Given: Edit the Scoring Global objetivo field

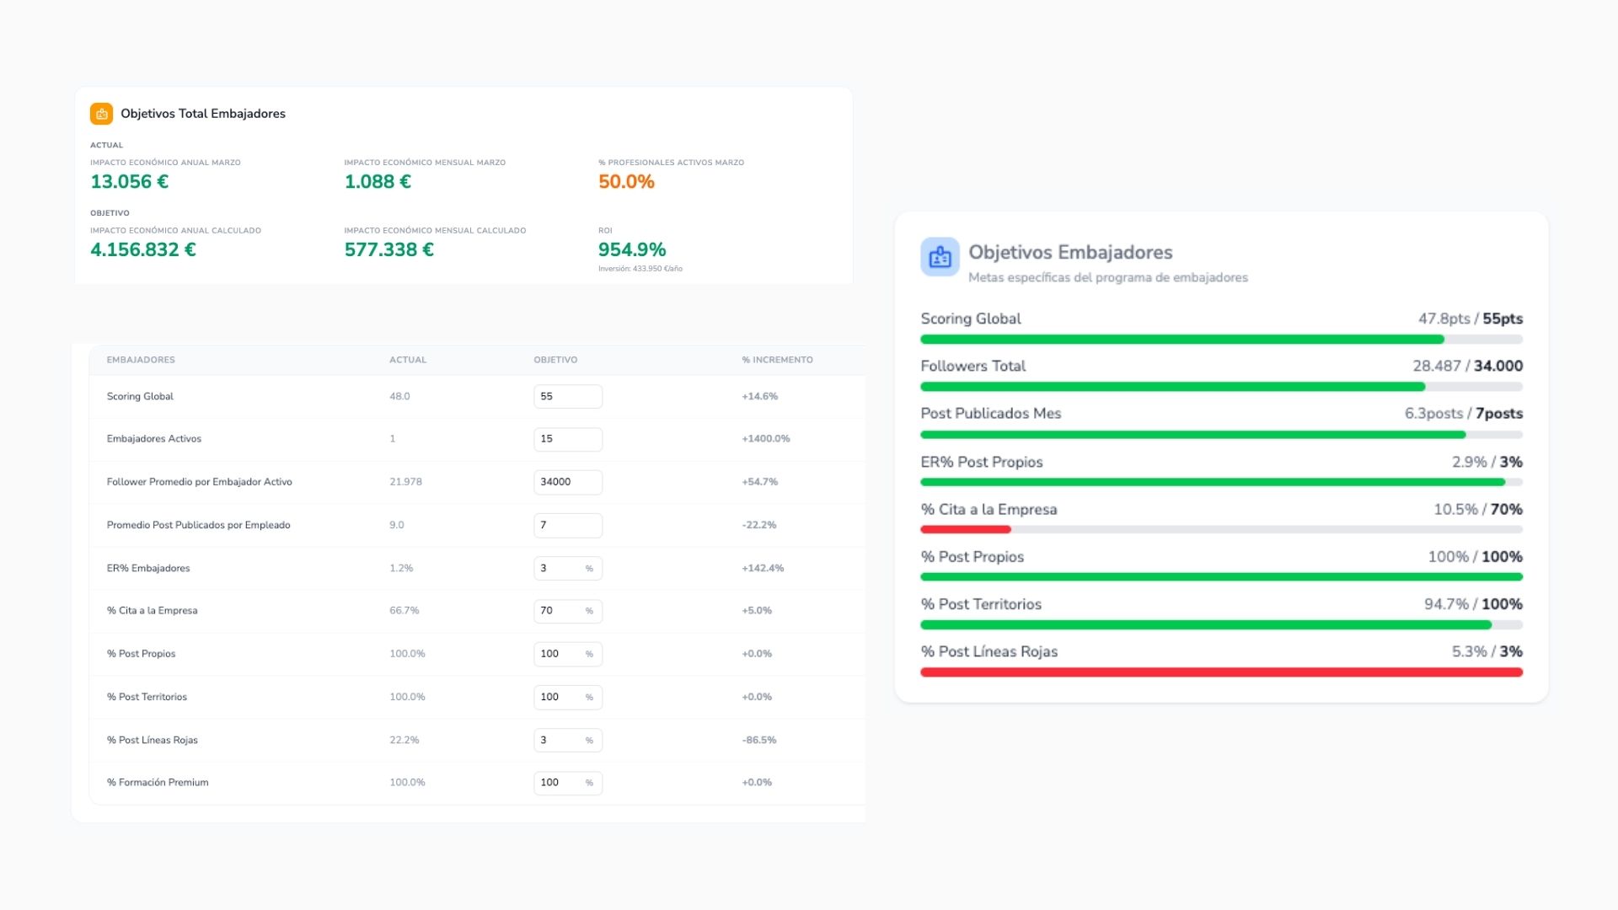Looking at the screenshot, I should coord(568,396).
